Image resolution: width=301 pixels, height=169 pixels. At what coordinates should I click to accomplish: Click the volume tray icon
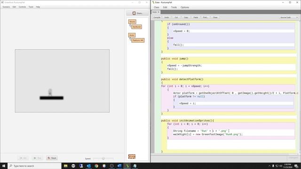point(281,166)
